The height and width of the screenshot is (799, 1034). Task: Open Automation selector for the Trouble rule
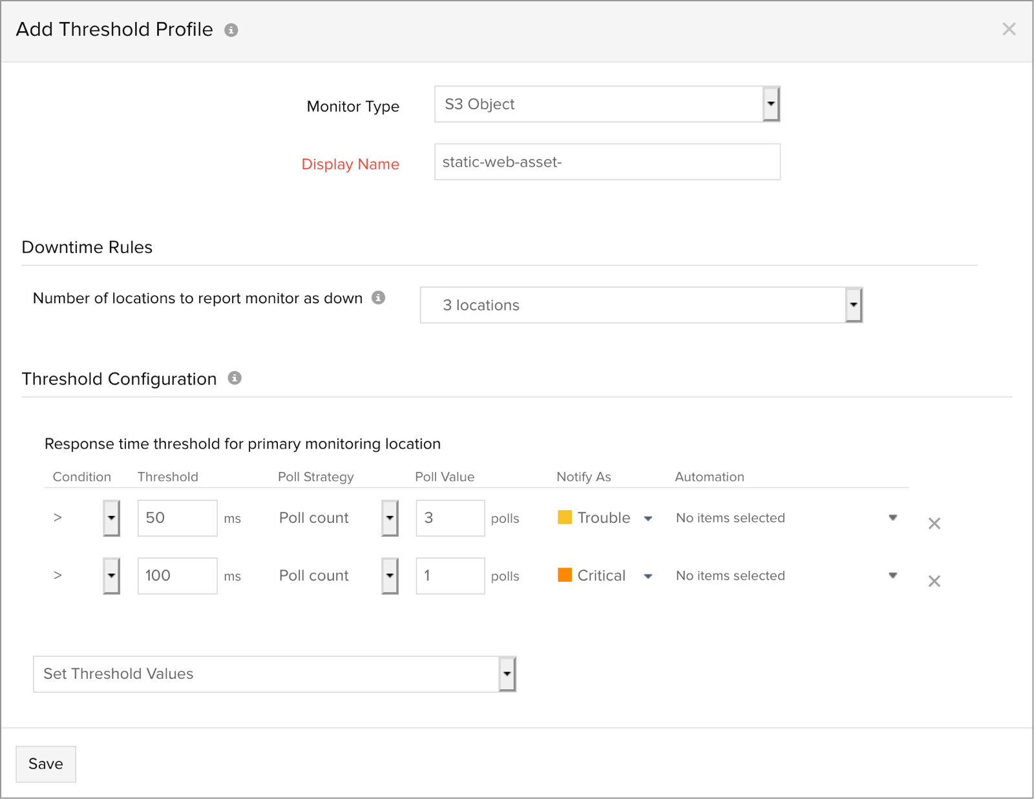tap(893, 517)
